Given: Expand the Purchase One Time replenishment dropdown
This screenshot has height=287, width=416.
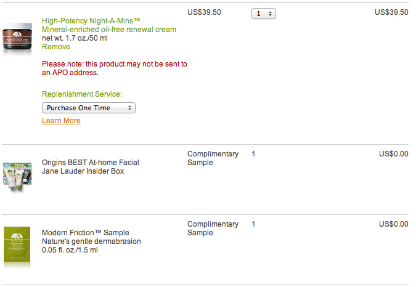Looking at the screenshot, I should pyautogui.click(x=89, y=108).
